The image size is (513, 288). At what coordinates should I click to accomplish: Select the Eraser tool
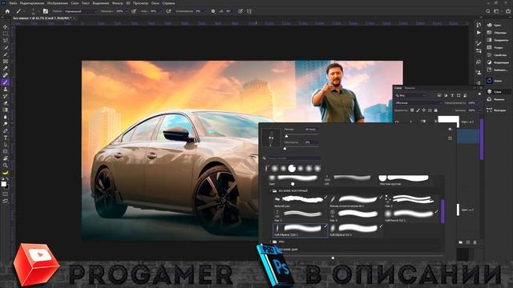[x=6, y=103]
